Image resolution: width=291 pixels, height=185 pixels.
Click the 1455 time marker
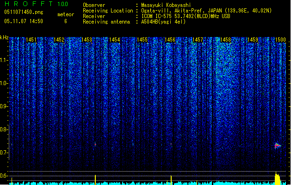tap(142, 39)
